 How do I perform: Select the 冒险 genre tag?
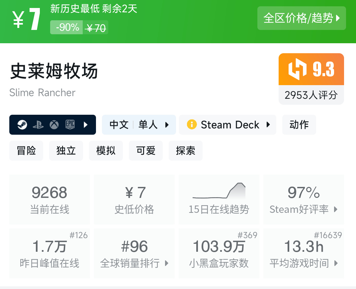[26, 151]
